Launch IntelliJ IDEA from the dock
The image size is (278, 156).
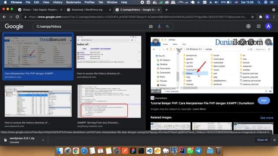click(x=182, y=151)
